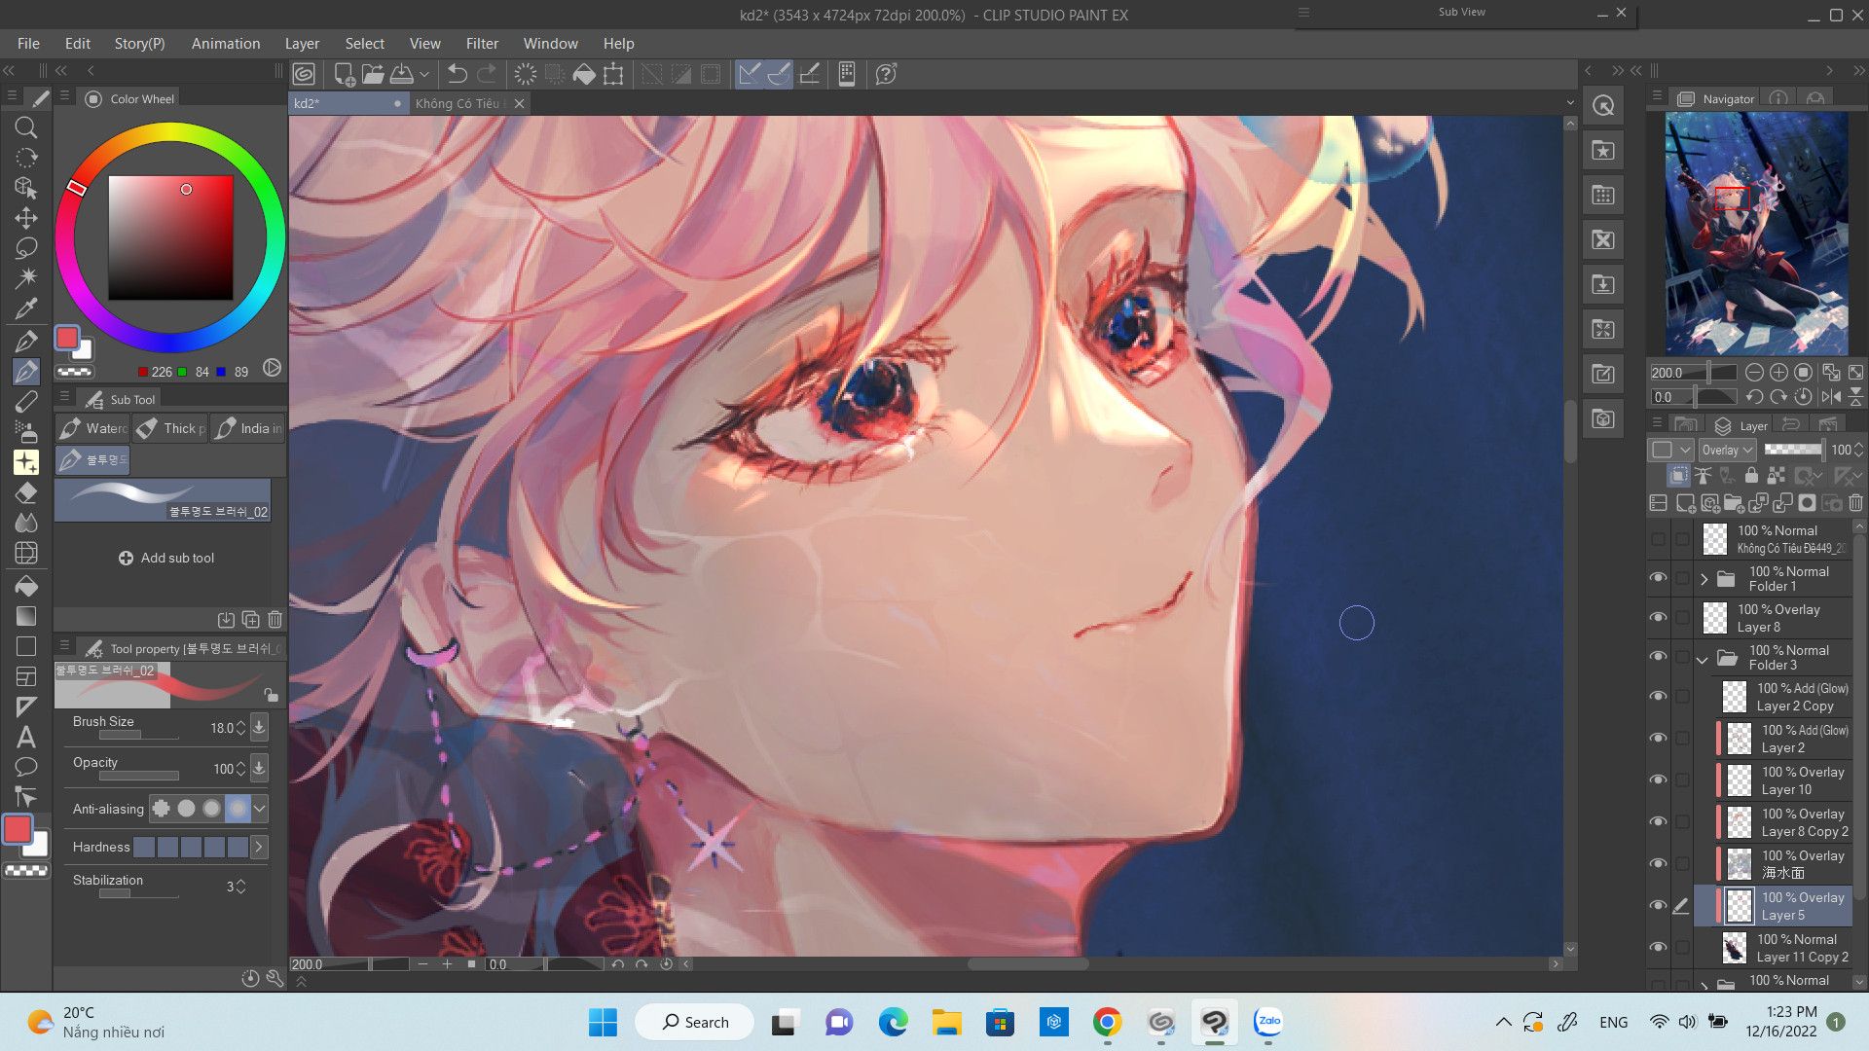Viewport: 1869px width, 1051px height.
Task: Select the Watercolor sub tool group
Action: (x=92, y=428)
